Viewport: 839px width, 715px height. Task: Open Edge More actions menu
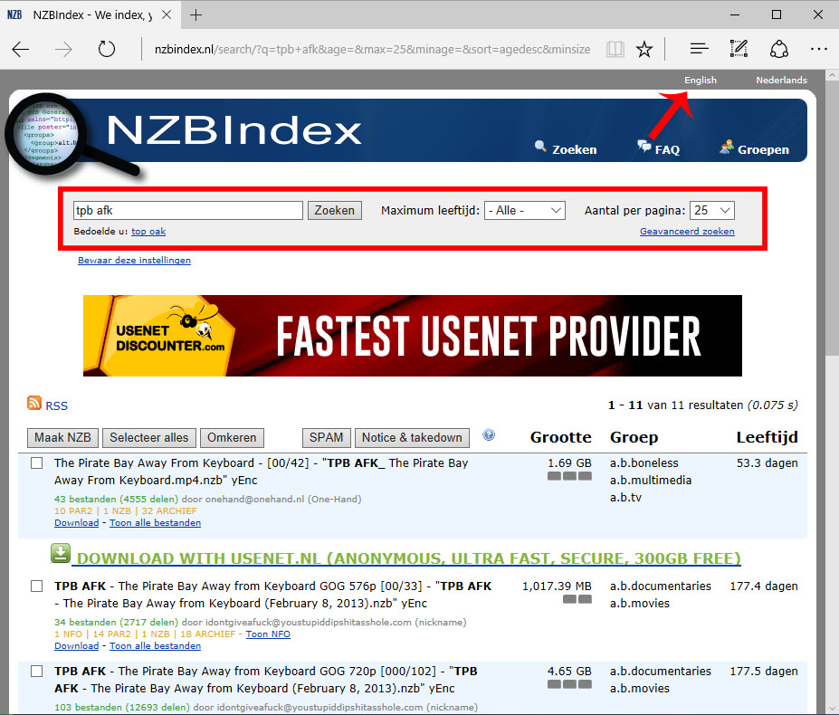click(x=819, y=49)
